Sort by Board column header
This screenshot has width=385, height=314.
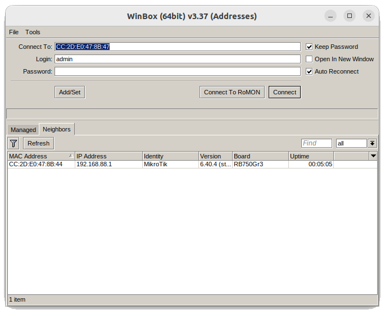(x=260, y=156)
